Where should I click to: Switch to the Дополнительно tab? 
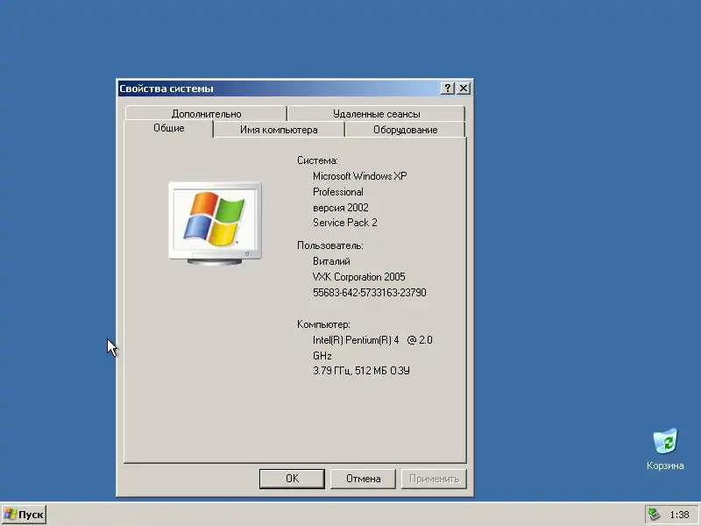(x=206, y=114)
